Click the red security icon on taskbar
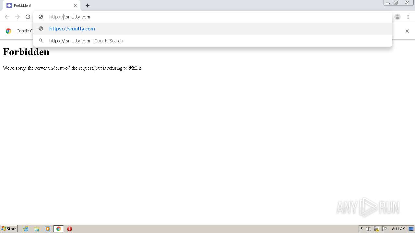Image resolution: width=415 pixels, height=233 pixels. point(69,229)
